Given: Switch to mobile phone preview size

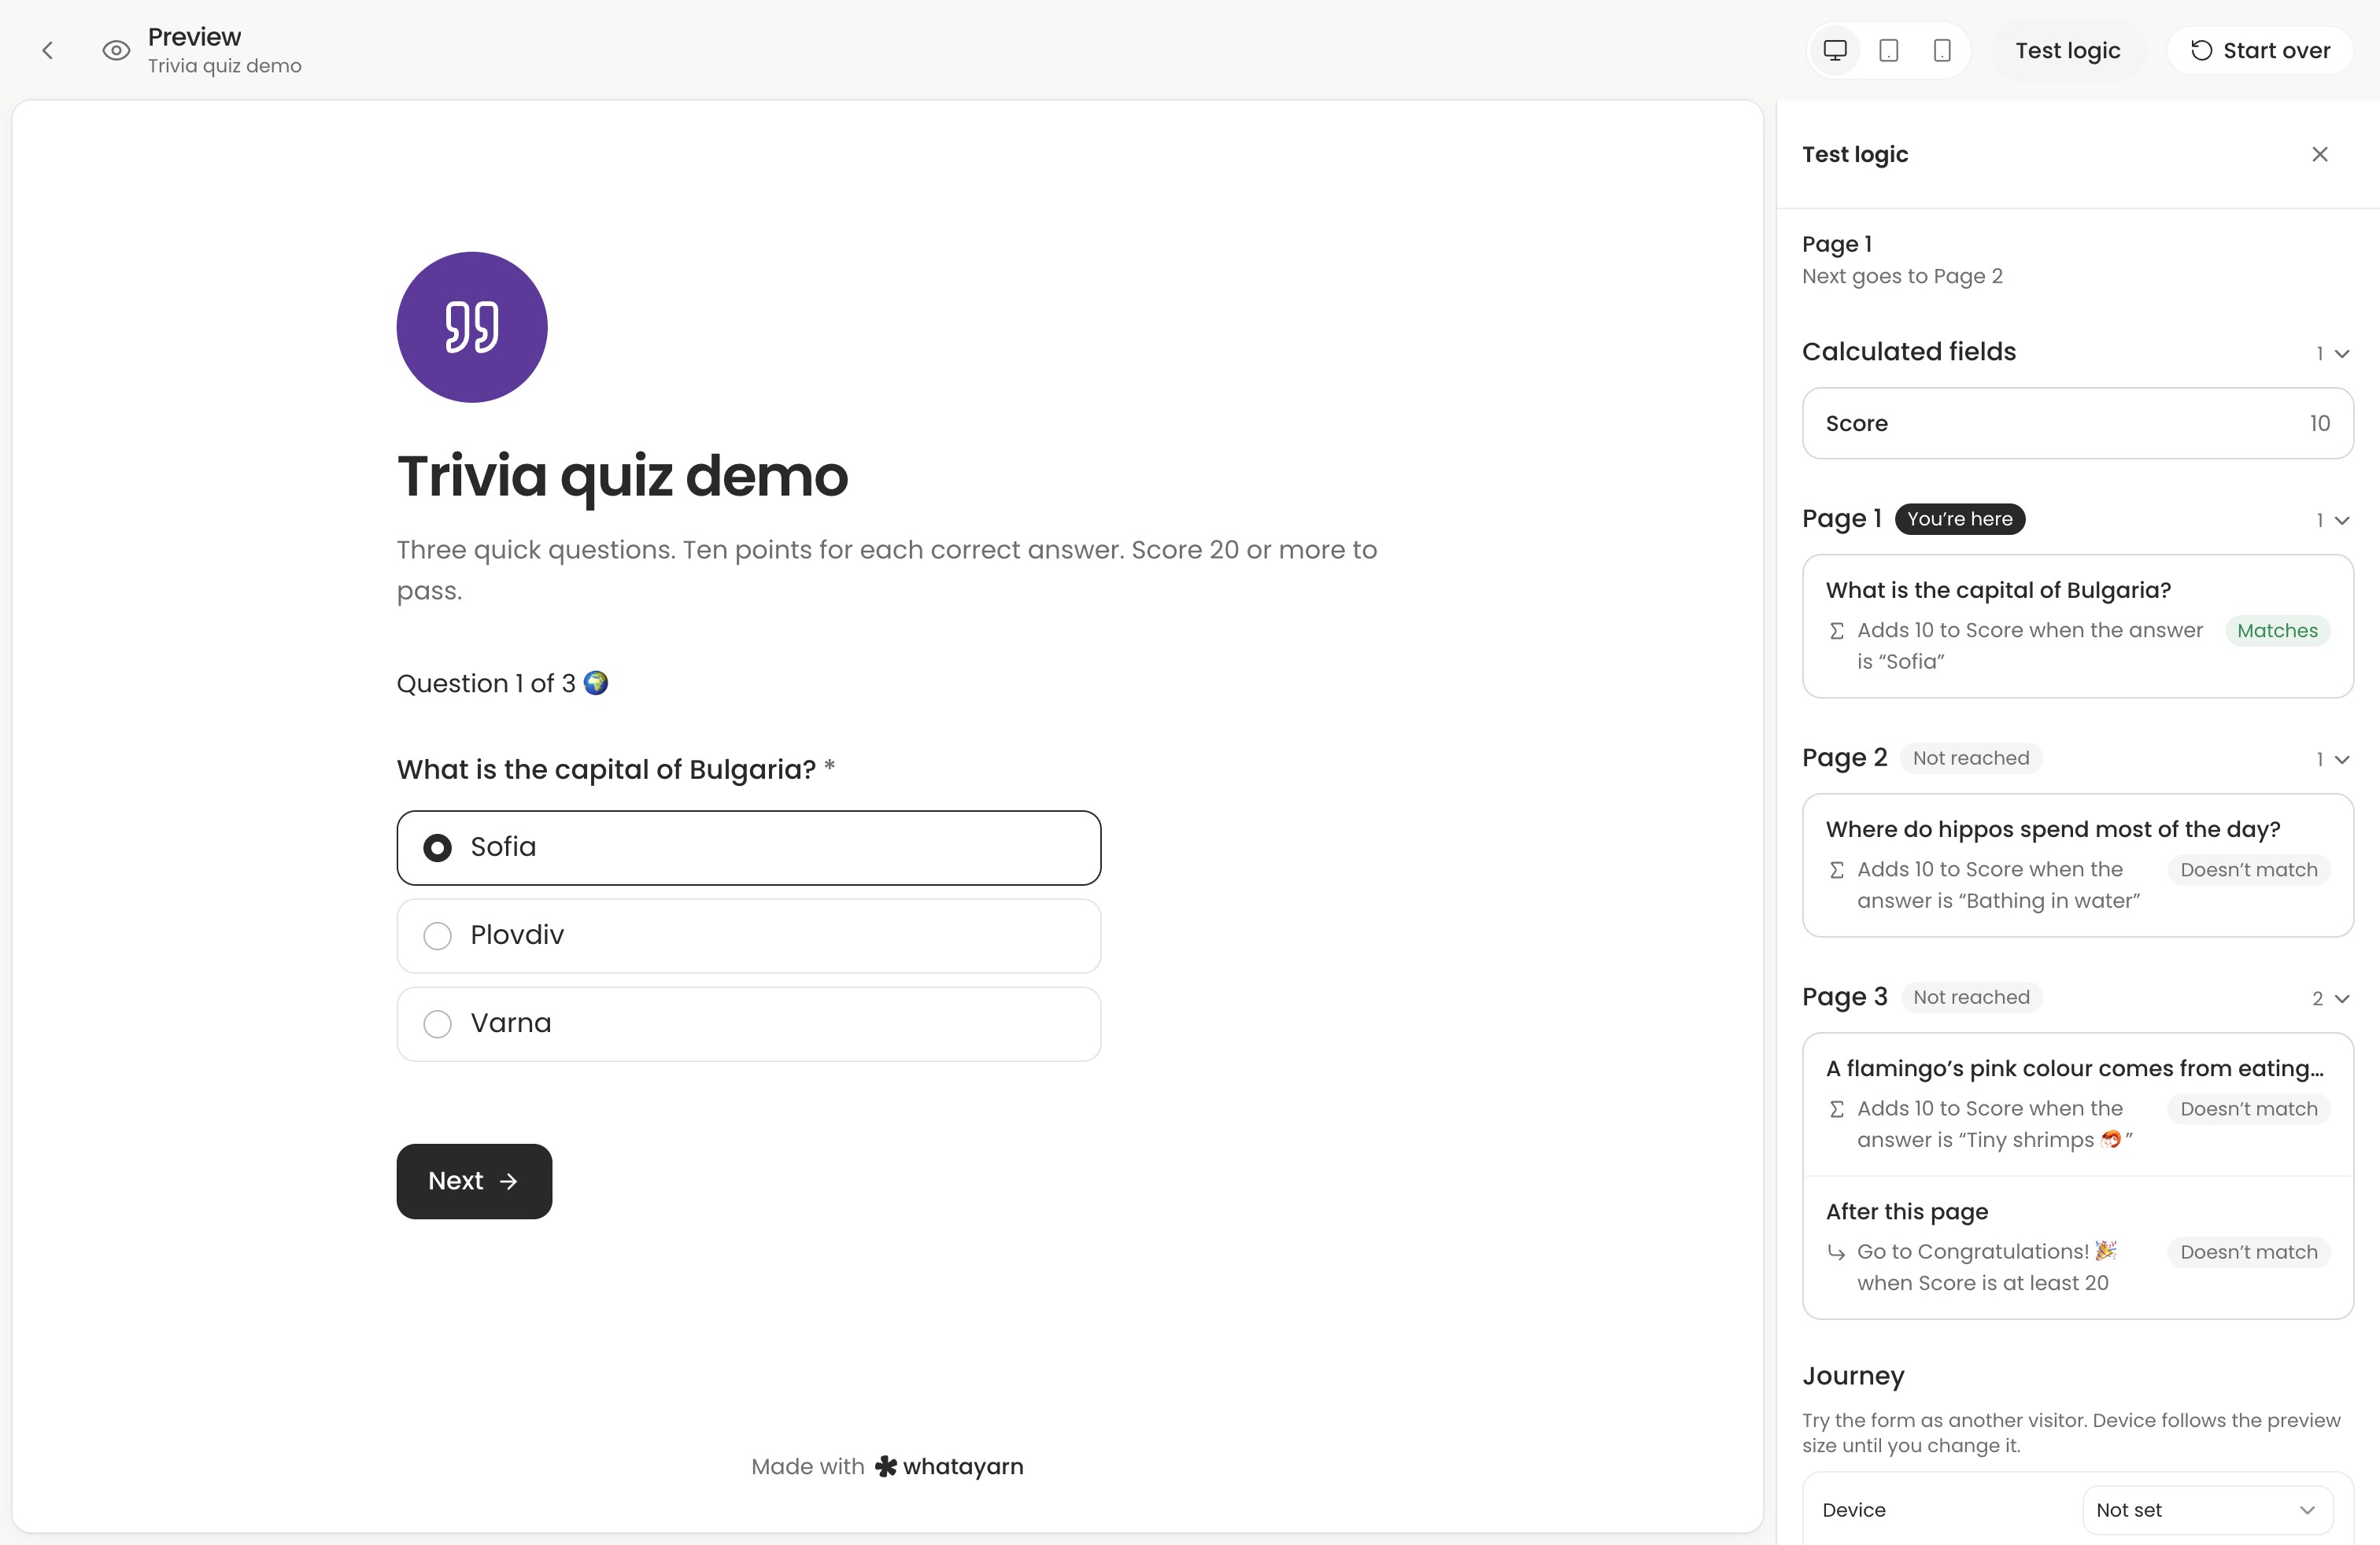Looking at the screenshot, I should click(x=1941, y=50).
